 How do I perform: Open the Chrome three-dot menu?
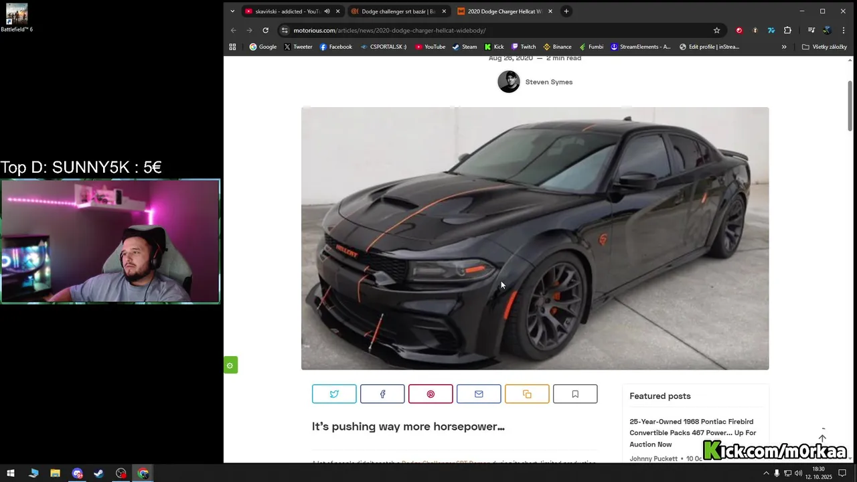click(x=844, y=30)
